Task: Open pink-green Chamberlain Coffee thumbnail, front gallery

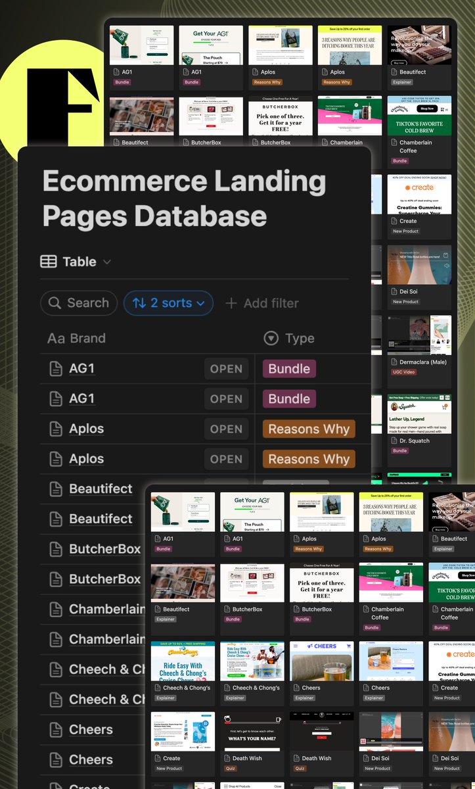Action: (x=391, y=583)
